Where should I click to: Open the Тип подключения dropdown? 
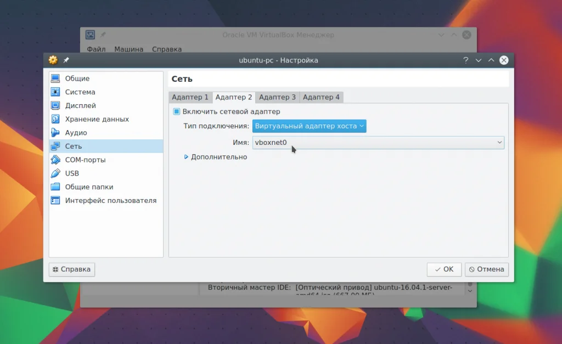coord(310,126)
